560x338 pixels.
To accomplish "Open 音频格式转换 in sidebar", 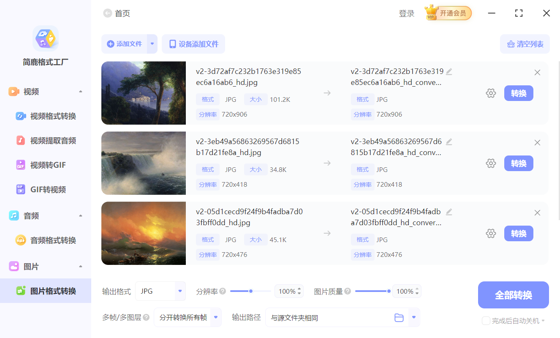I will click(x=46, y=240).
